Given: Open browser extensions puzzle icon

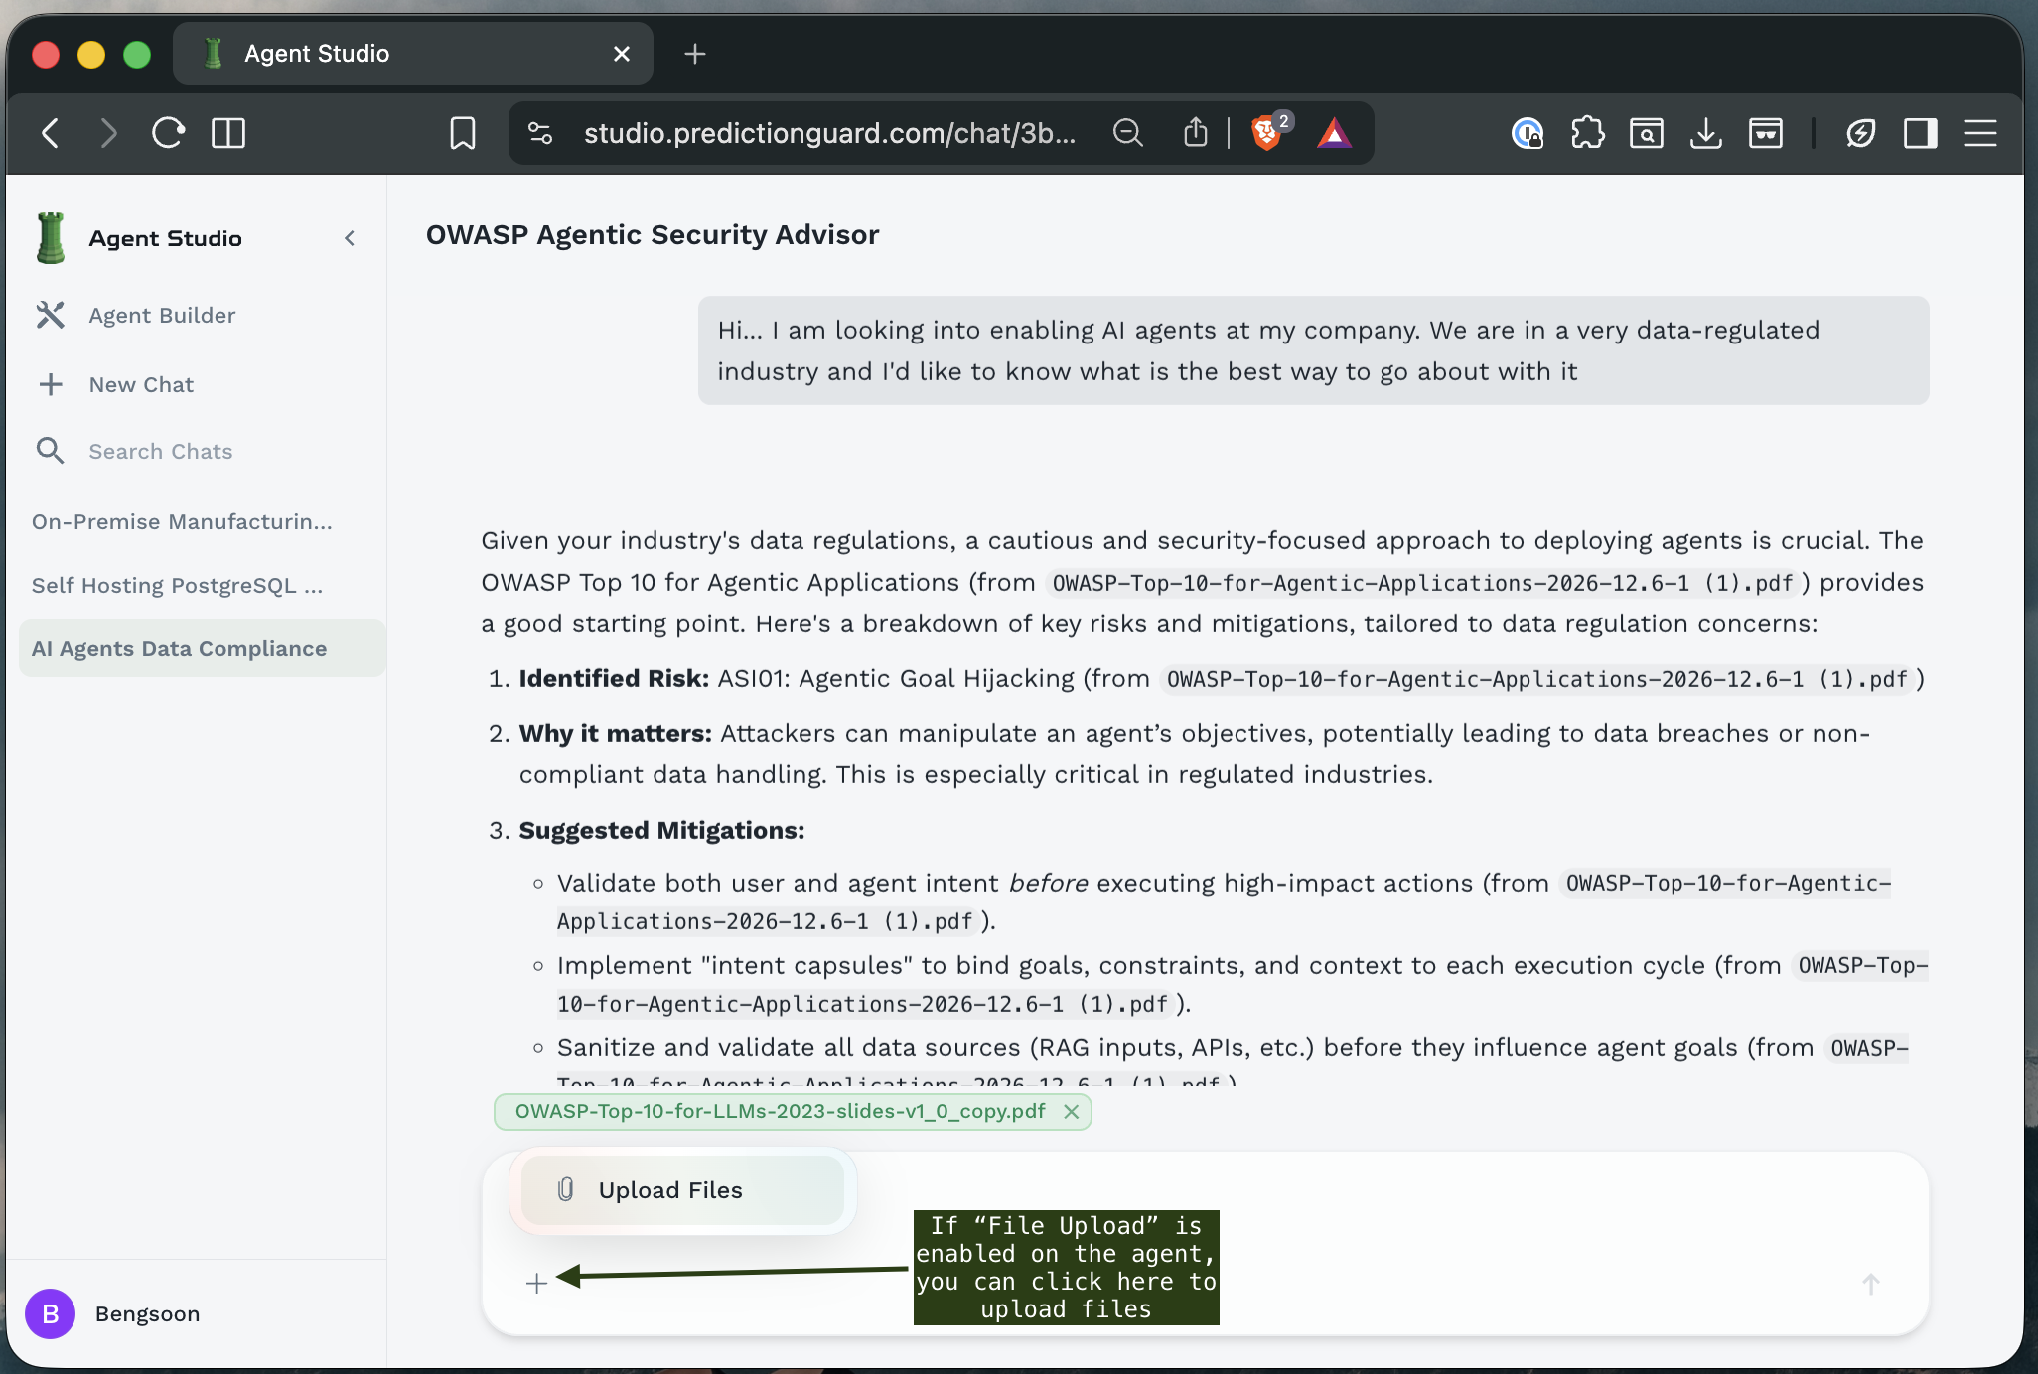Looking at the screenshot, I should tap(1587, 133).
